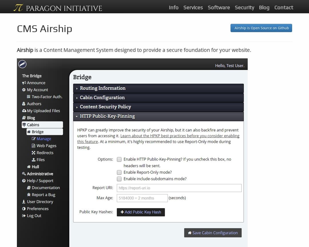Click the Log Out arrow icon
Viewport: 309px width, 247px height.
24,216
